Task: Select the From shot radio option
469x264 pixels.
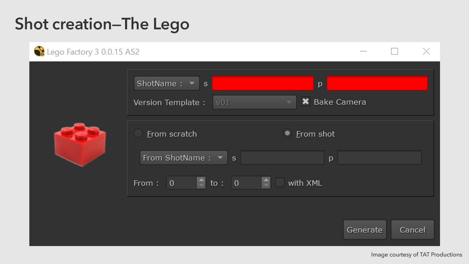Action: (287, 133)
